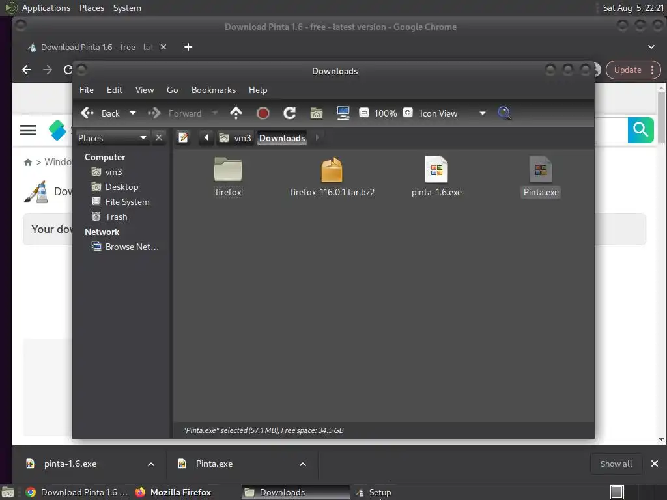Toggle the text location entry pencil icon

[x=183, y=138]
